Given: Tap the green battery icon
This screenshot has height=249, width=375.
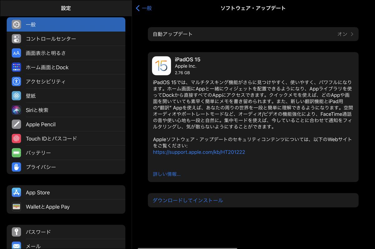Looking at the screenshot, I should (x=17, y=153).
